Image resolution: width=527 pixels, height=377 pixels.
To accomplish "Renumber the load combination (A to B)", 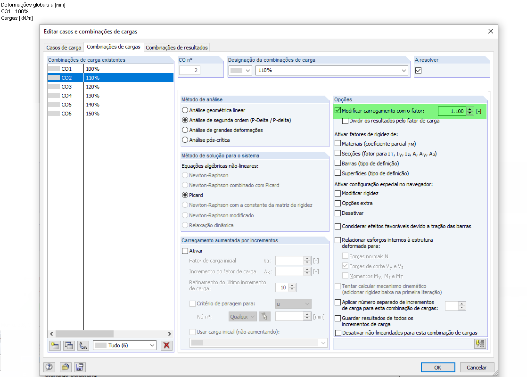I will point(83,345).
